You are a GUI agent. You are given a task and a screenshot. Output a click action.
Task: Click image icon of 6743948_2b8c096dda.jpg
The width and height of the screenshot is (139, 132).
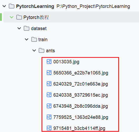pos(49,106)
